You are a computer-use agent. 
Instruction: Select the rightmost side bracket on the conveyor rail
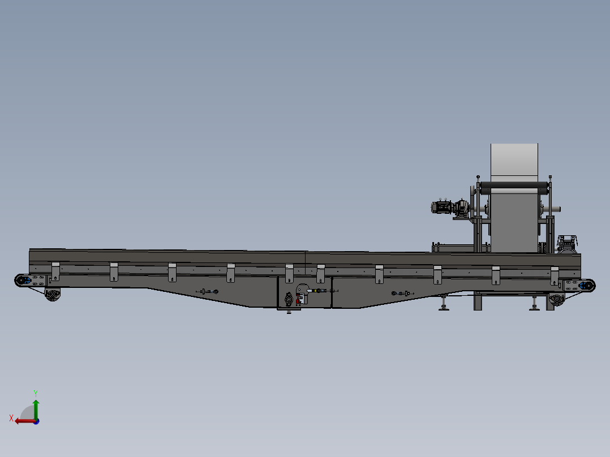click(555, 277)
